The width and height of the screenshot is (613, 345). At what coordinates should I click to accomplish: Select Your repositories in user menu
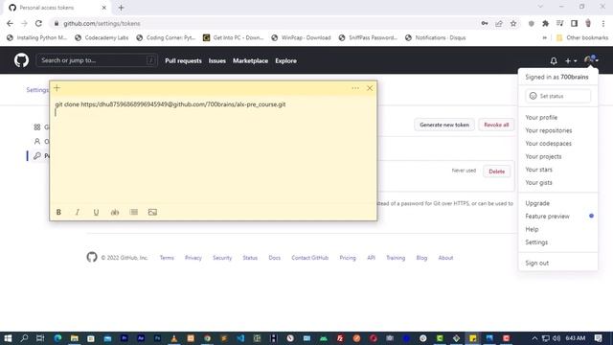(549, 130)
